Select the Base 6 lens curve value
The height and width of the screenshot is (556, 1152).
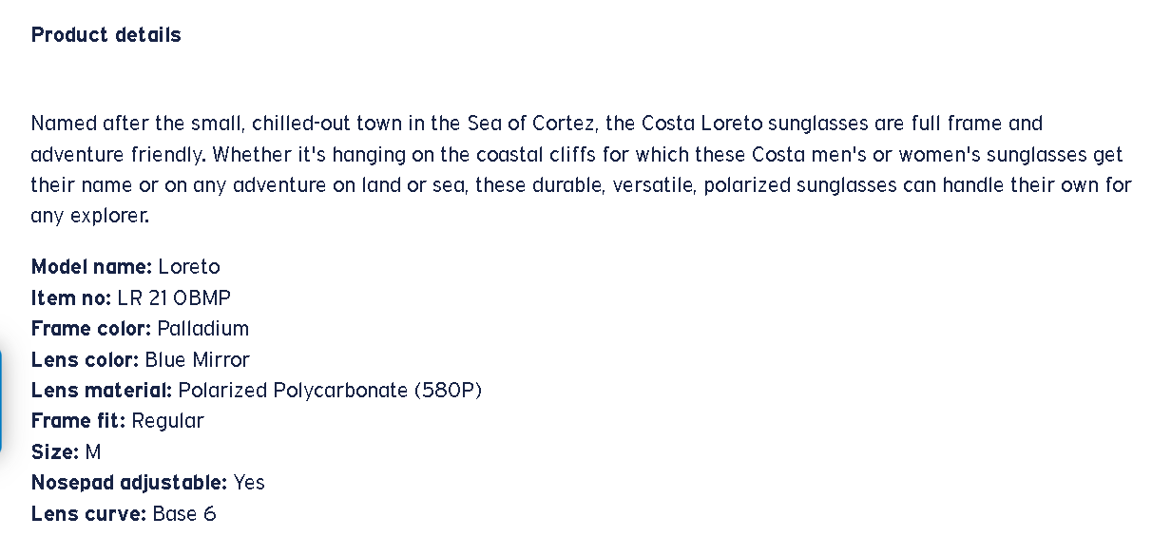(184, 514)
